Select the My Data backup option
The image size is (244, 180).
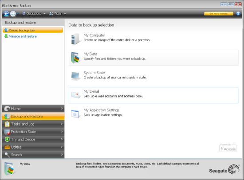point(153,58)
